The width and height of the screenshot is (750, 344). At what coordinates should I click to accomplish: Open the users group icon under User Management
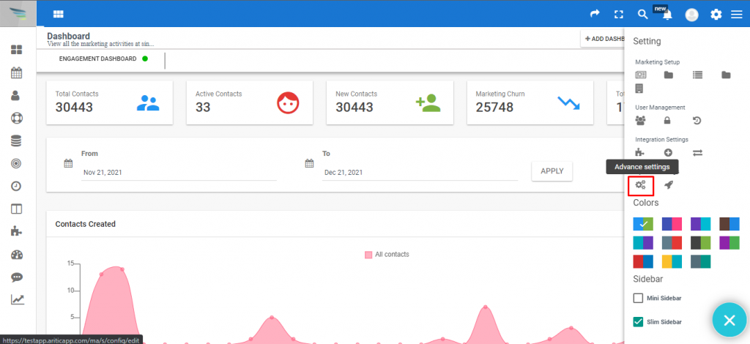640,120
